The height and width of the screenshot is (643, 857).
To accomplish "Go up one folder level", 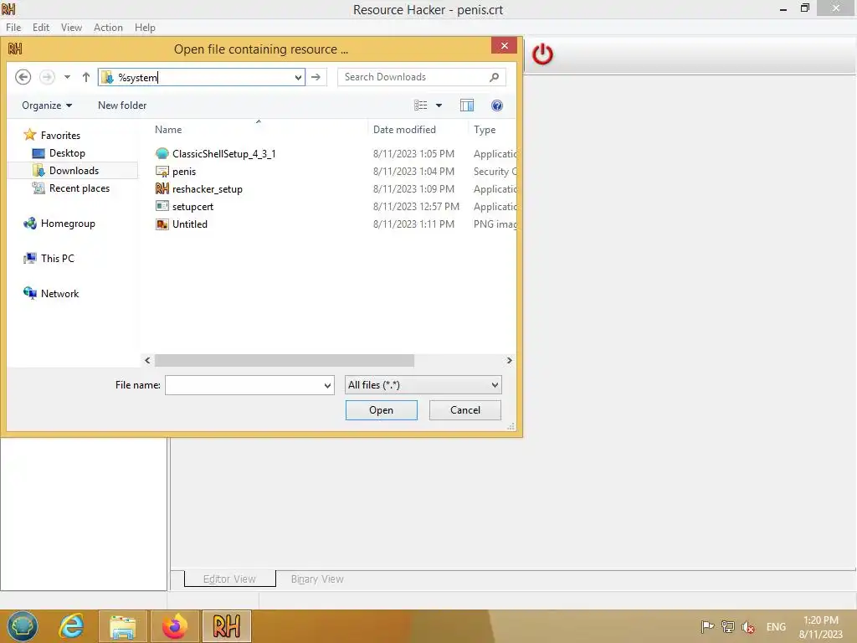I will [x=86, y=77].
